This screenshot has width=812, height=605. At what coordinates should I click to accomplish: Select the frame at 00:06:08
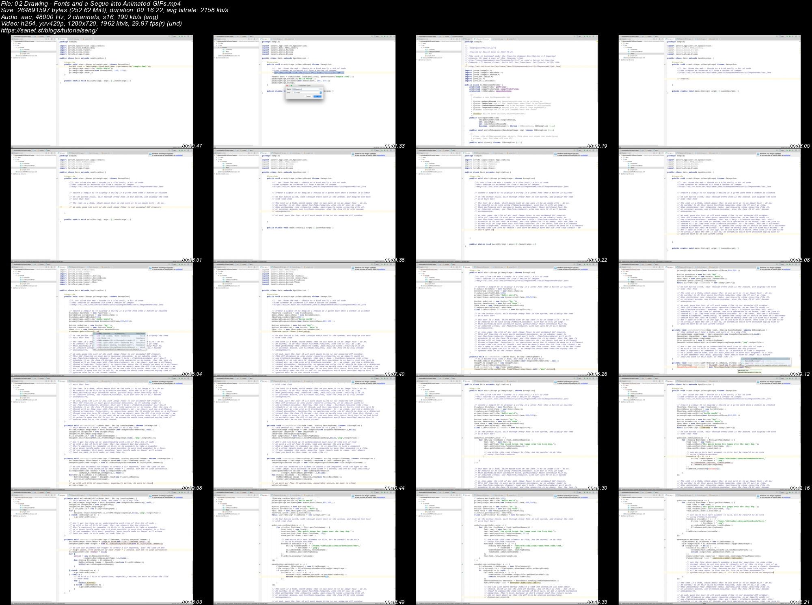tap(710, 206)
